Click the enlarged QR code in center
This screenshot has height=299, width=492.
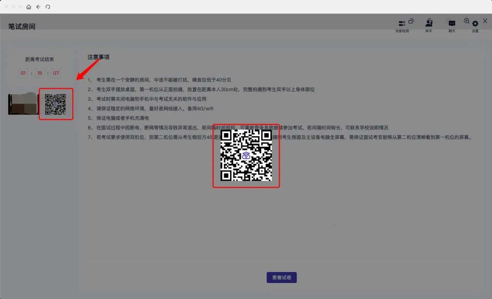[x=246, y=155]
